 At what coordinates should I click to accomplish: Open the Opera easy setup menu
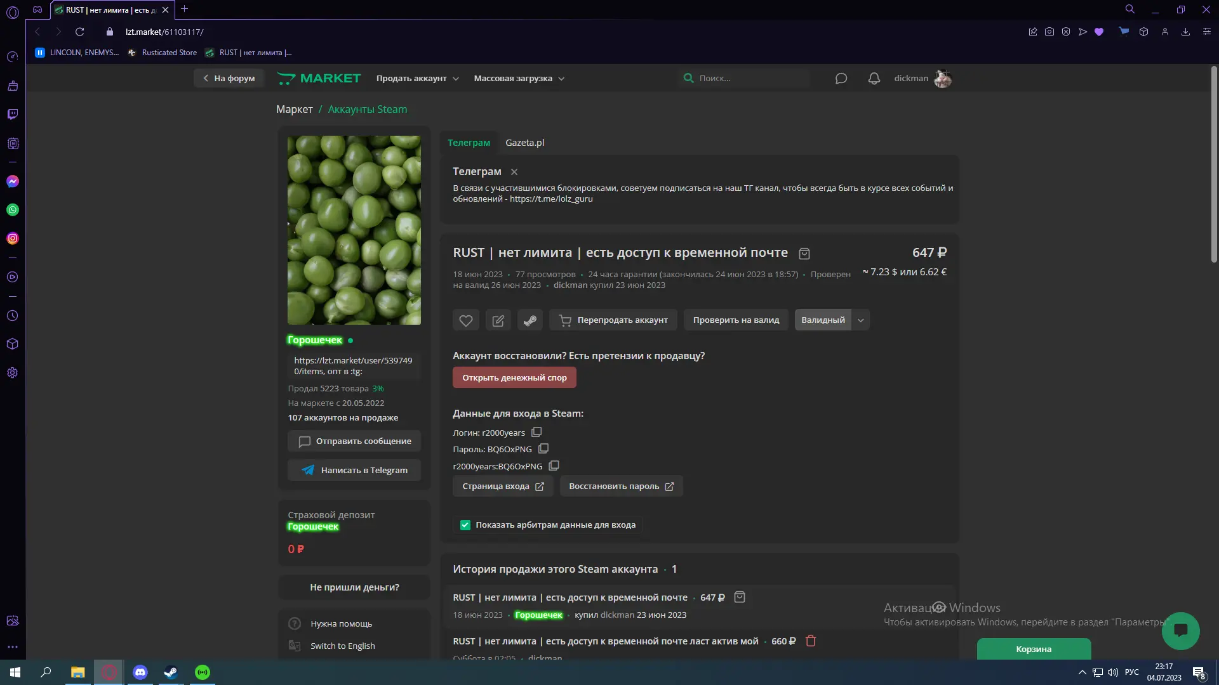(1207, 32)
